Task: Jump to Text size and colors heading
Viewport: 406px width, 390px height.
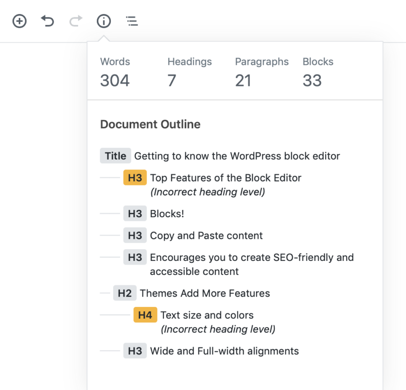Action: 207,315
